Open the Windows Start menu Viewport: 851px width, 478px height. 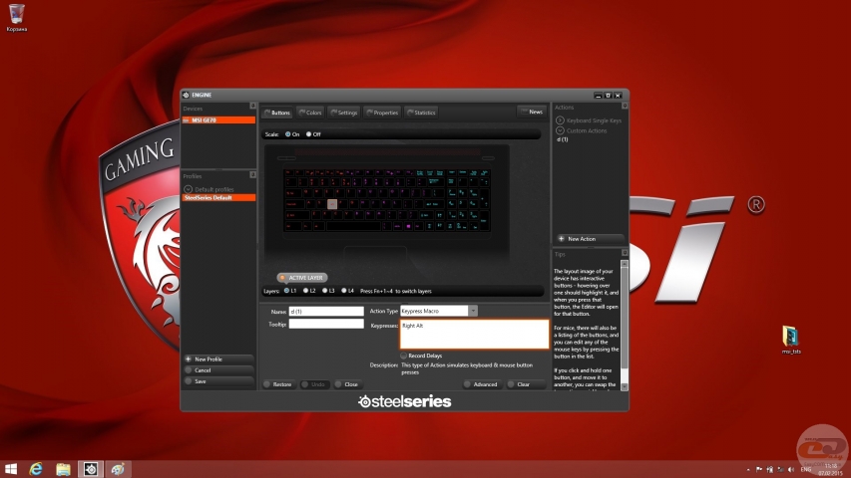10,469
